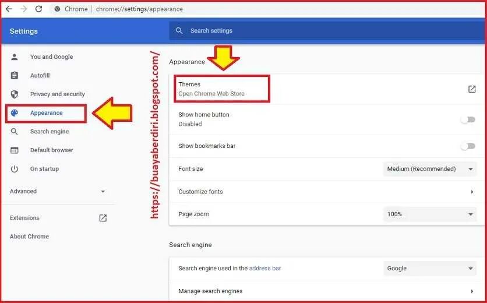
Task: Select Appearance in the sidebar
Action: coord(46,113)
